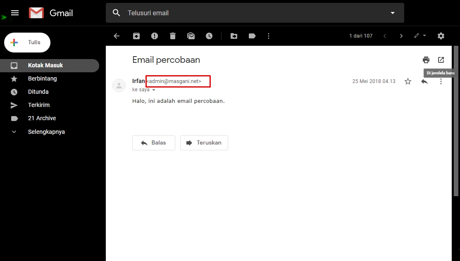Focus the Telusuri email search field

[x=255, y=13]
